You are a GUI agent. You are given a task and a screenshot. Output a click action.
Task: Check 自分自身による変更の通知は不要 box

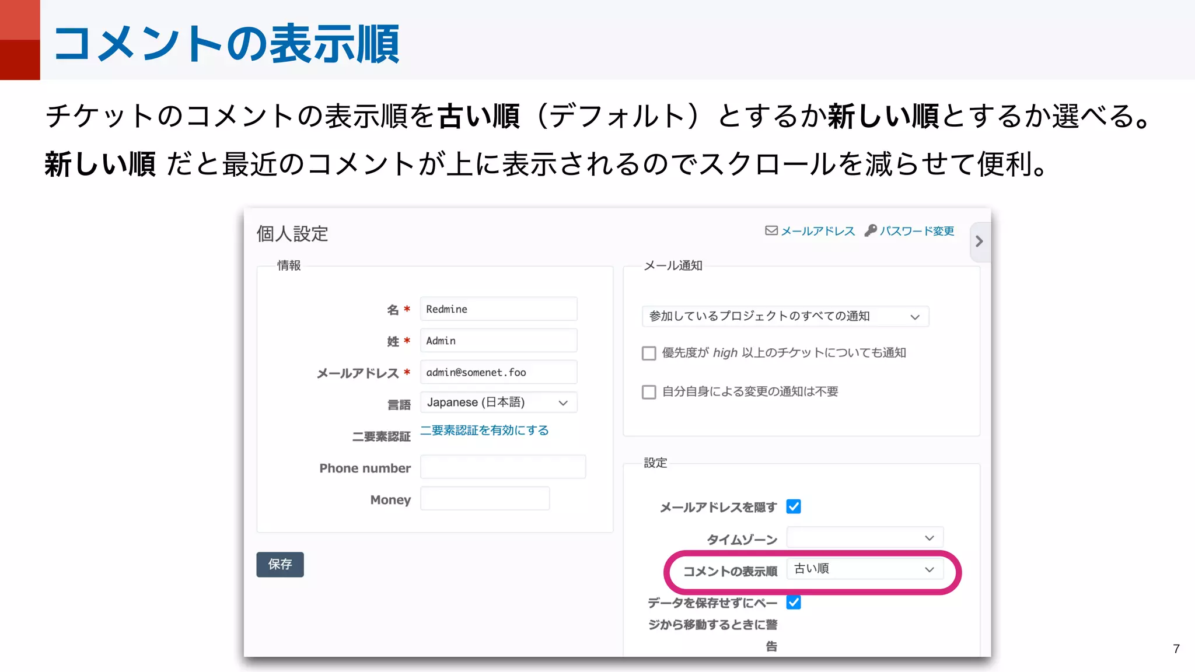tap(649, 392)
